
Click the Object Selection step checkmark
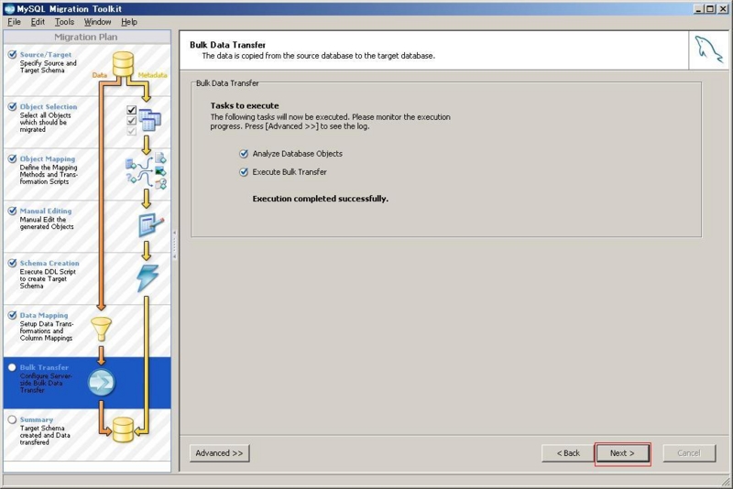click(x=12, y=107)
